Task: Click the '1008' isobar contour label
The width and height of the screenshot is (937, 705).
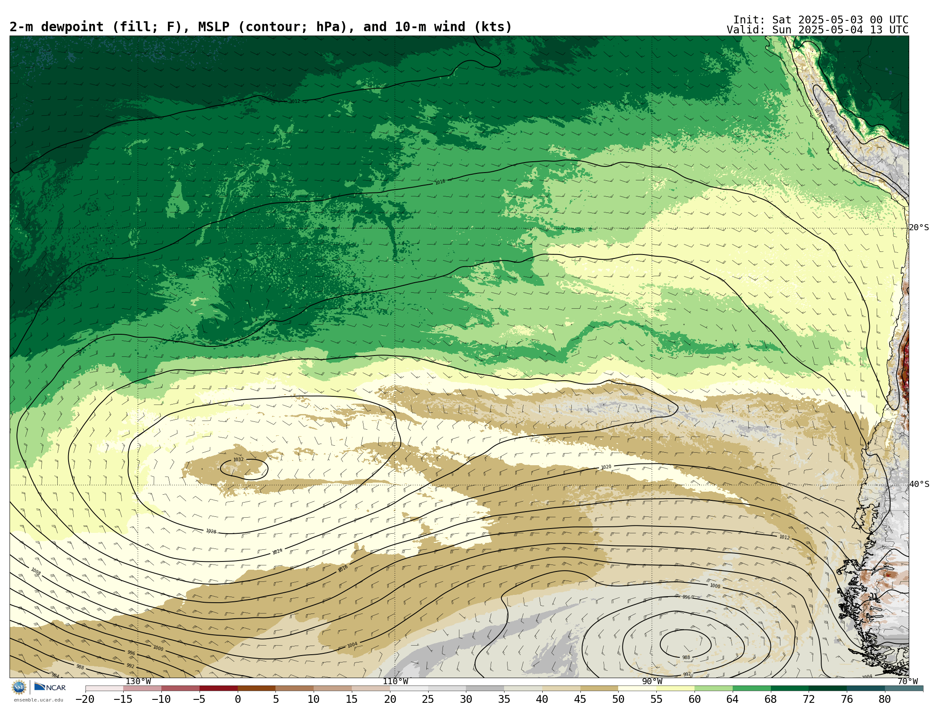Action: coord(36,571)
